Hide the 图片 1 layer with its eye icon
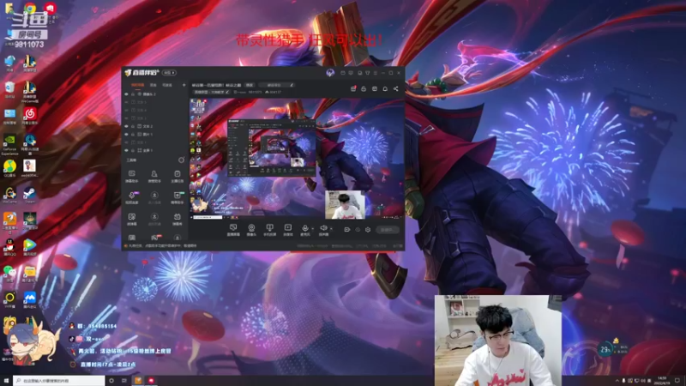Viewport: 686px width, 386px height. (x=126, y=135)
